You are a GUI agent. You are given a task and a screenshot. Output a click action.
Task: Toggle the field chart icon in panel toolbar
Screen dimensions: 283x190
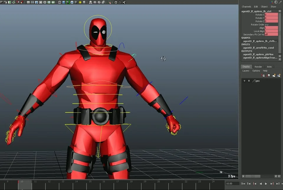coord(45,2)
